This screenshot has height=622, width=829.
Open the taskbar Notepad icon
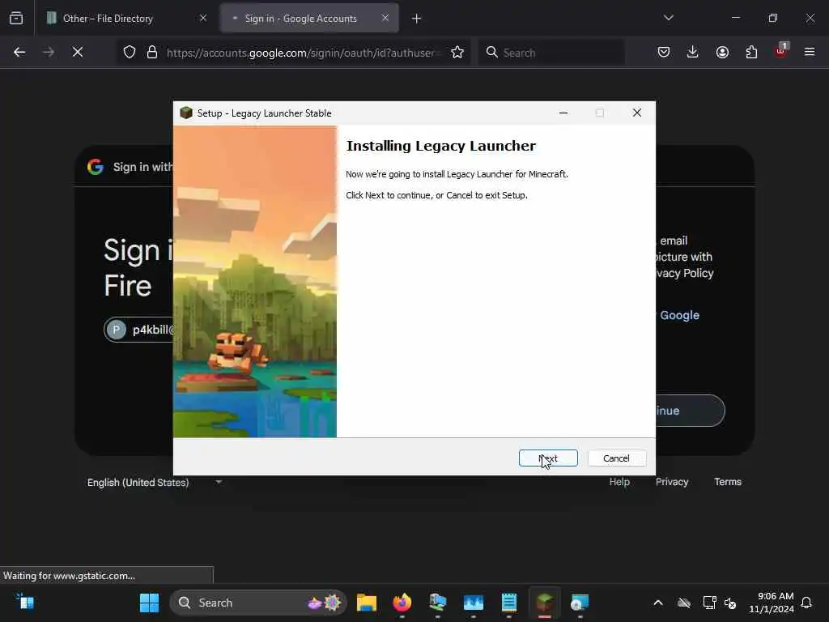pos(508,603)
